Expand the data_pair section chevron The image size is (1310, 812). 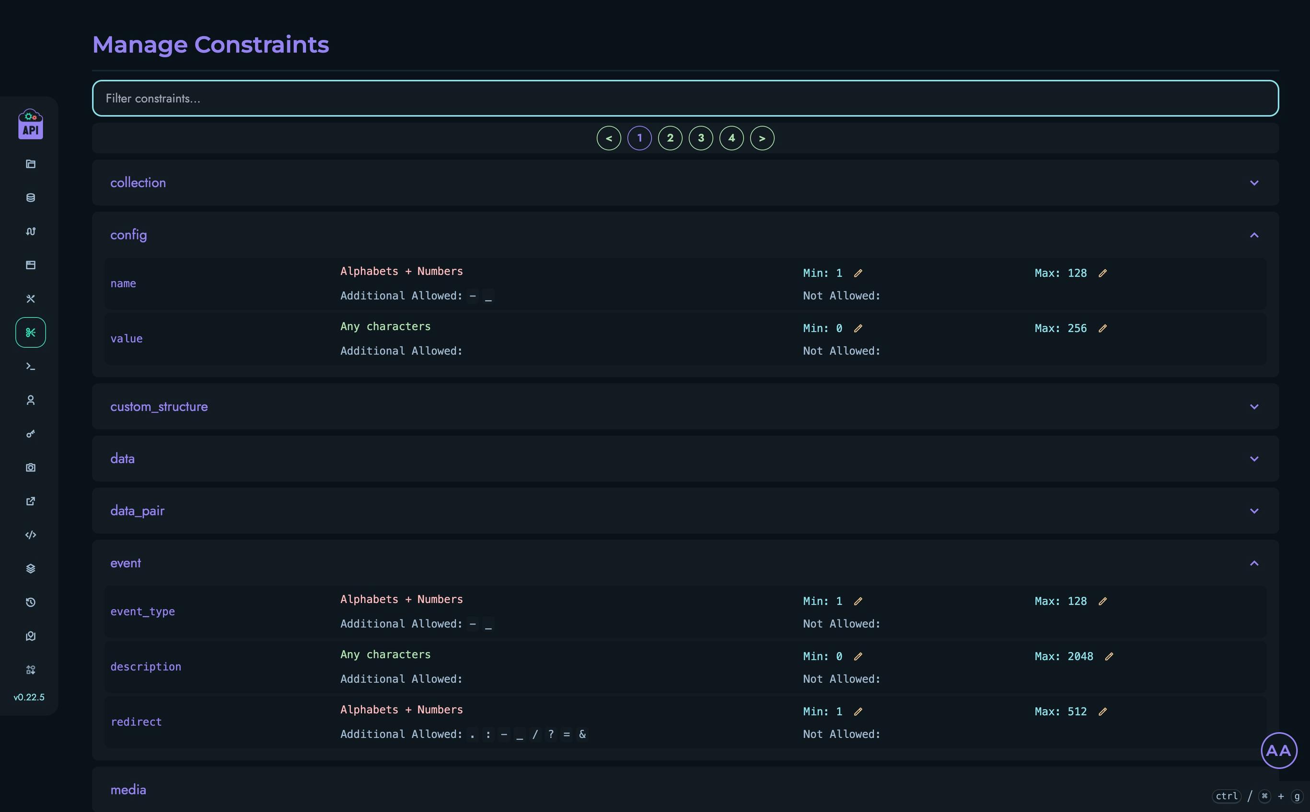pyautogui.click(x=1254, y=511)
